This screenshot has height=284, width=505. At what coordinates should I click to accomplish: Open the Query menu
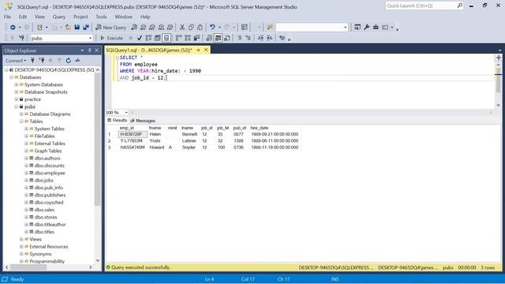tap(58, 17)
